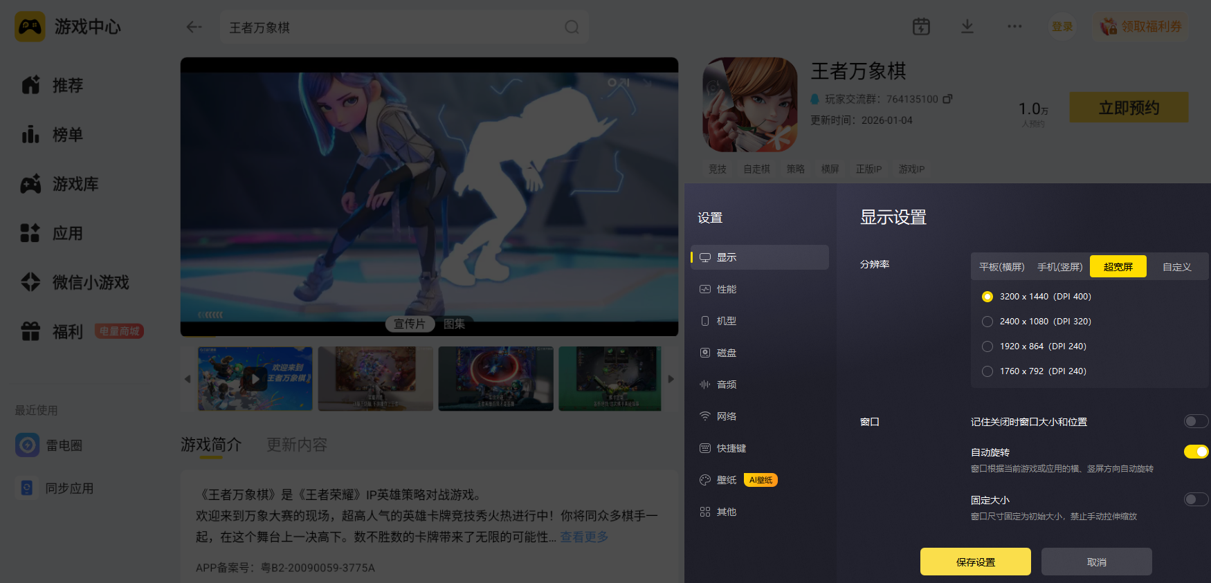Open 同步应用 from recent list
This screenshot has height=583, width=1211.
point(55,488)
